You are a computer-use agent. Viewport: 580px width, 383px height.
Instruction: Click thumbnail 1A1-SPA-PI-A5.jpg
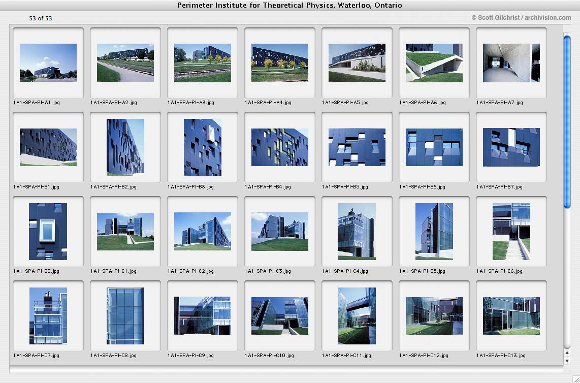click(x=357, y=62)
